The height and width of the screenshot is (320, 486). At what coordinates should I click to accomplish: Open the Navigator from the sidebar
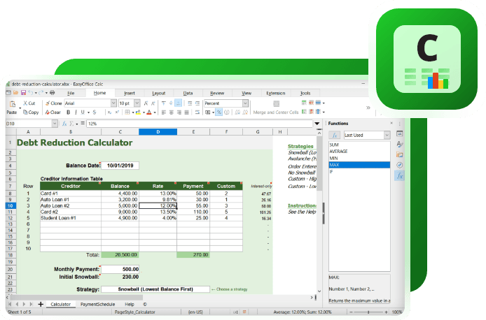click(x=400, y=165)
